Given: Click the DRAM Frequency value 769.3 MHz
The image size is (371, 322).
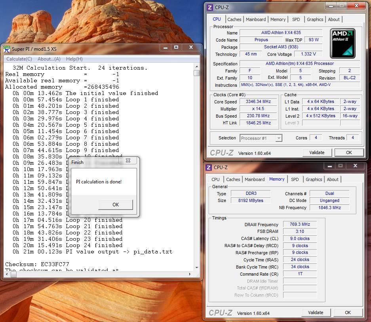Looking at the screenshot, I should tap(300, 224).
